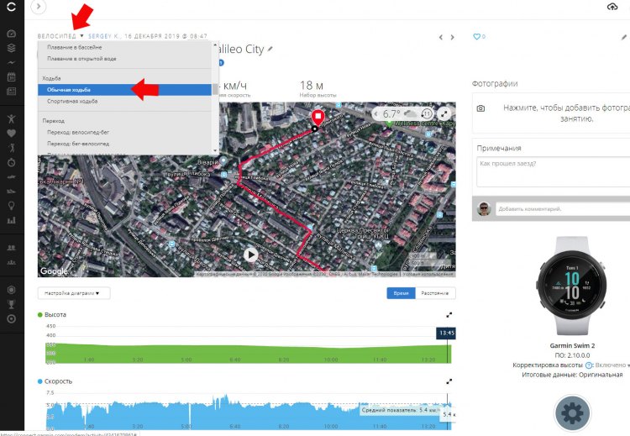Open the stopwatch sidebar icon

12,162
